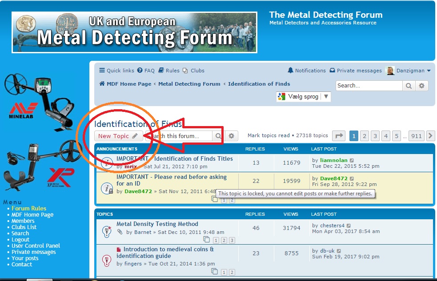
Task: Open the Quick links menu
Action: click(116, 71)
